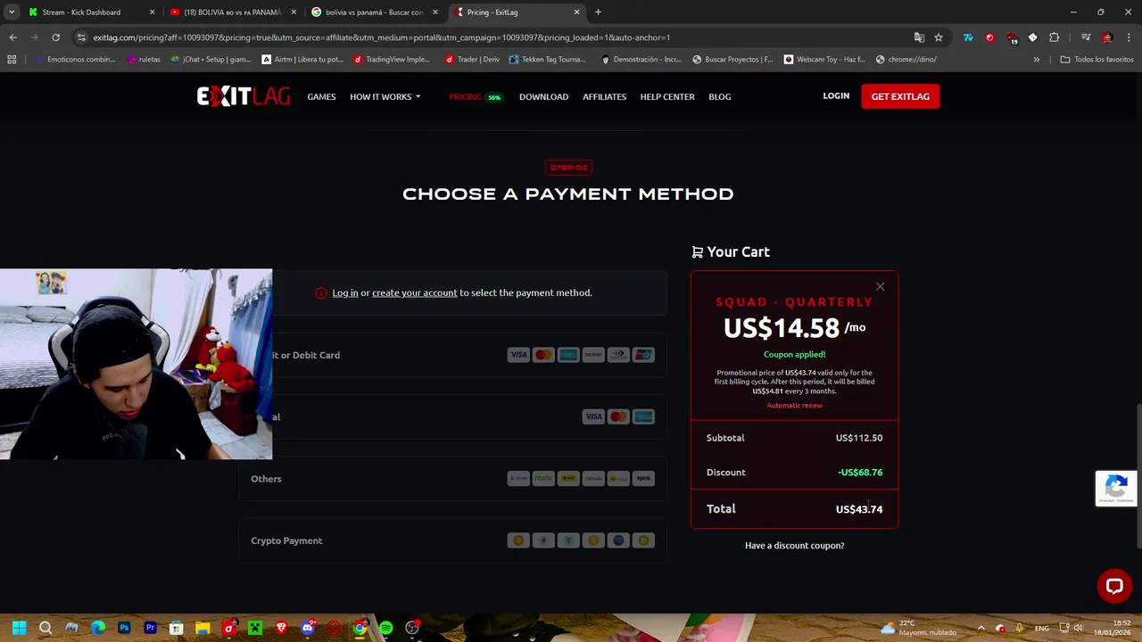The width and height of the screenshot is (1142, 642).
Task: Open Discord from the taskbar
Action: [x=307, y=628]
